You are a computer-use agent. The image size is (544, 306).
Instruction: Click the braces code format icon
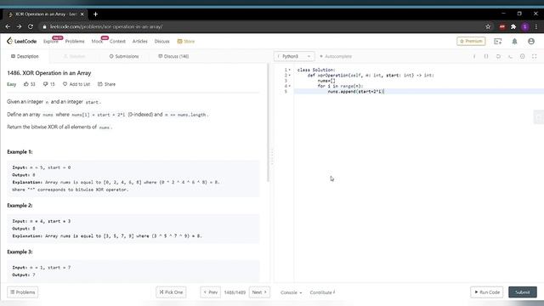coord(486,56)
